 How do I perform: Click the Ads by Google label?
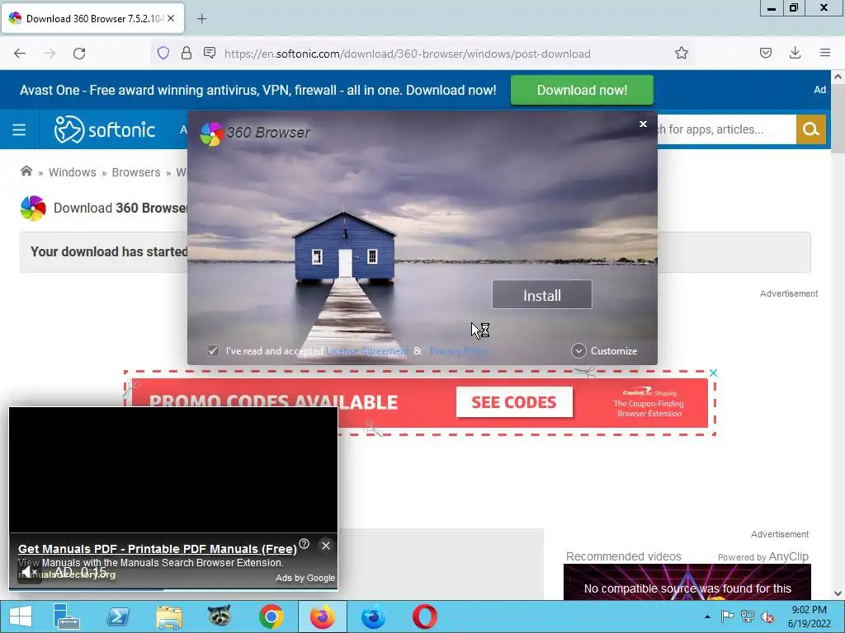(x=305, y=578)
